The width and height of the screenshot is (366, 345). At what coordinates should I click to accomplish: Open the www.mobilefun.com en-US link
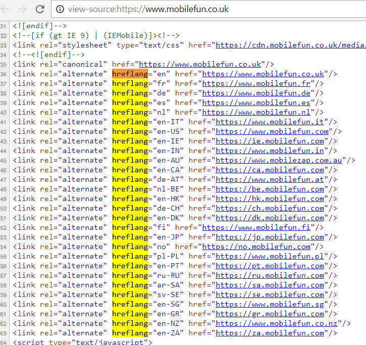(x=272, y=131)
